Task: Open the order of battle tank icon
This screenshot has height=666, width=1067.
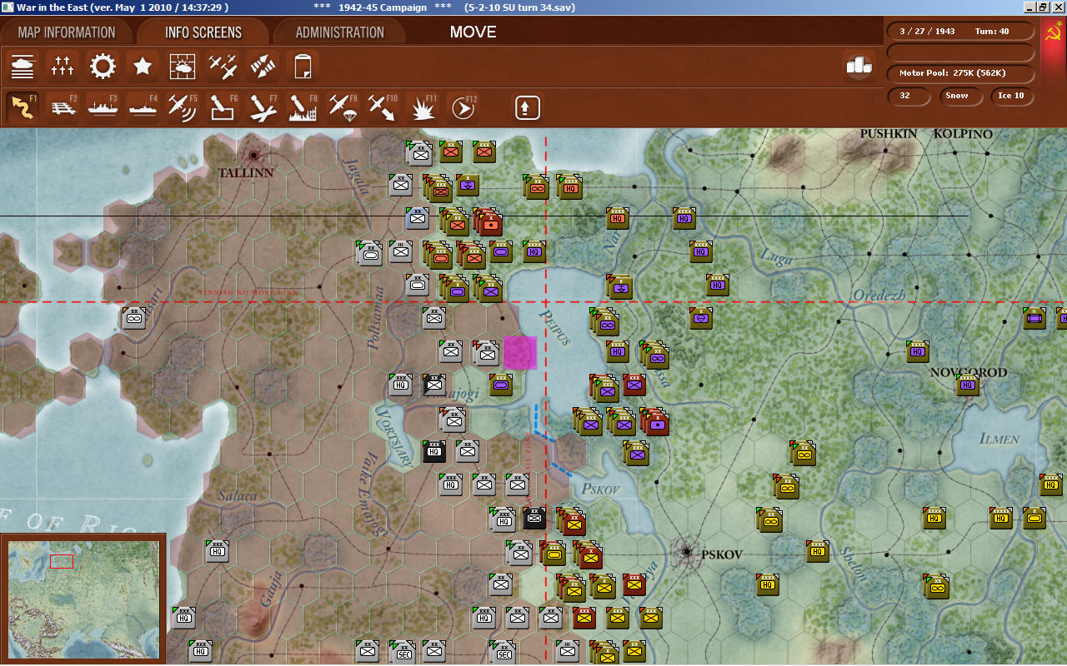Action: 23,65
